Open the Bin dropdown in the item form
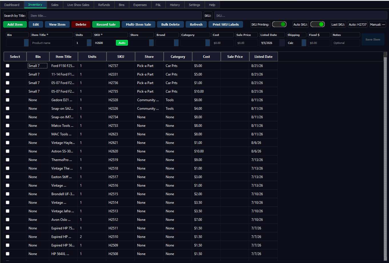This screenshot has height=263, width=389. [x=26, y=43]
